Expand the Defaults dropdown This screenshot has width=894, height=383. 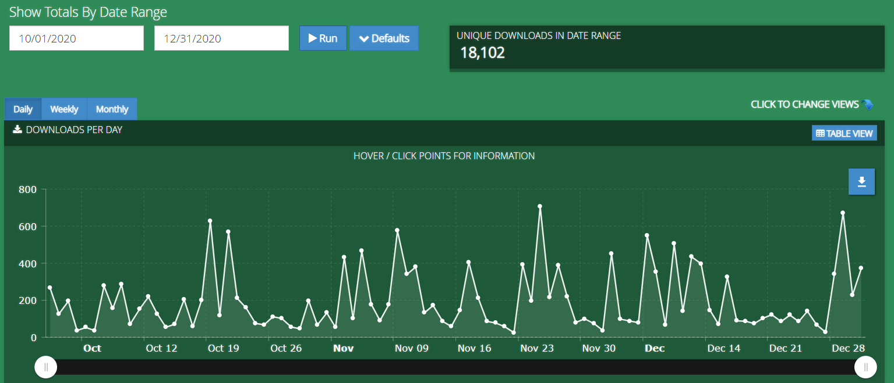(x=384, y=38)
